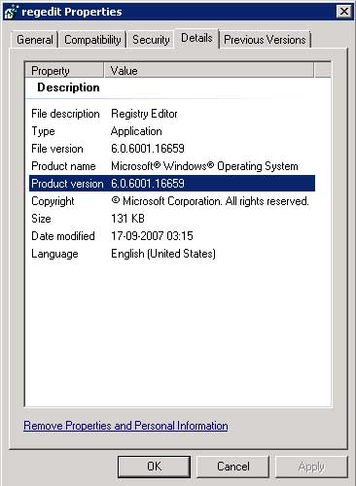Select the Size property row
The width and height of the screenshot is (356, 486).
click(x=172, y=219)
